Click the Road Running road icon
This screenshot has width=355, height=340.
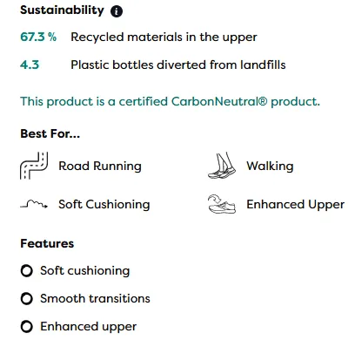pyautogui.click(x=34, y=166)
